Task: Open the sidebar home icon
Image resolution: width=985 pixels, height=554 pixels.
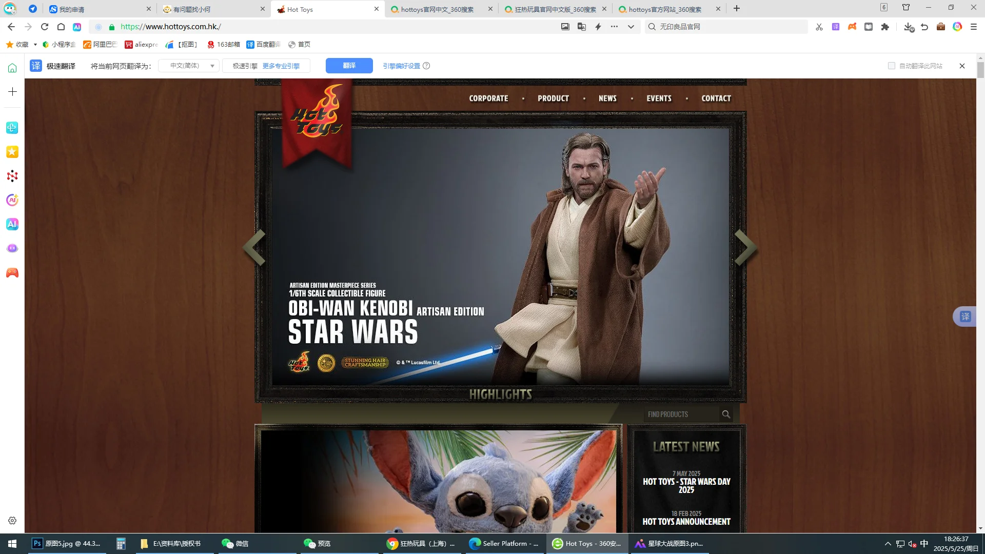Action: pos(12,68)
